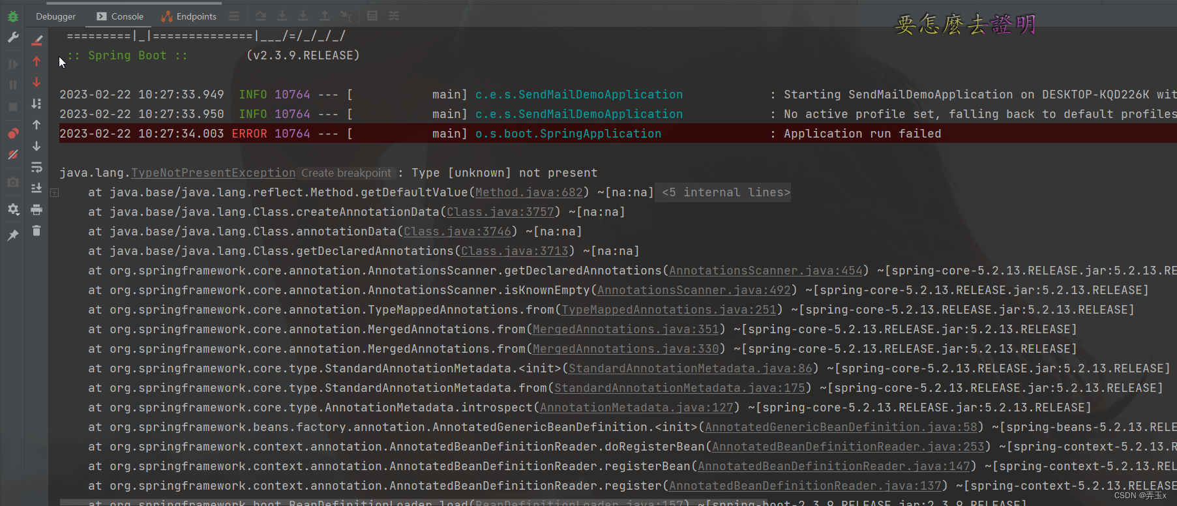
Task: Click the ERROR 'Application run failed' log line
Action: [618, 134]
